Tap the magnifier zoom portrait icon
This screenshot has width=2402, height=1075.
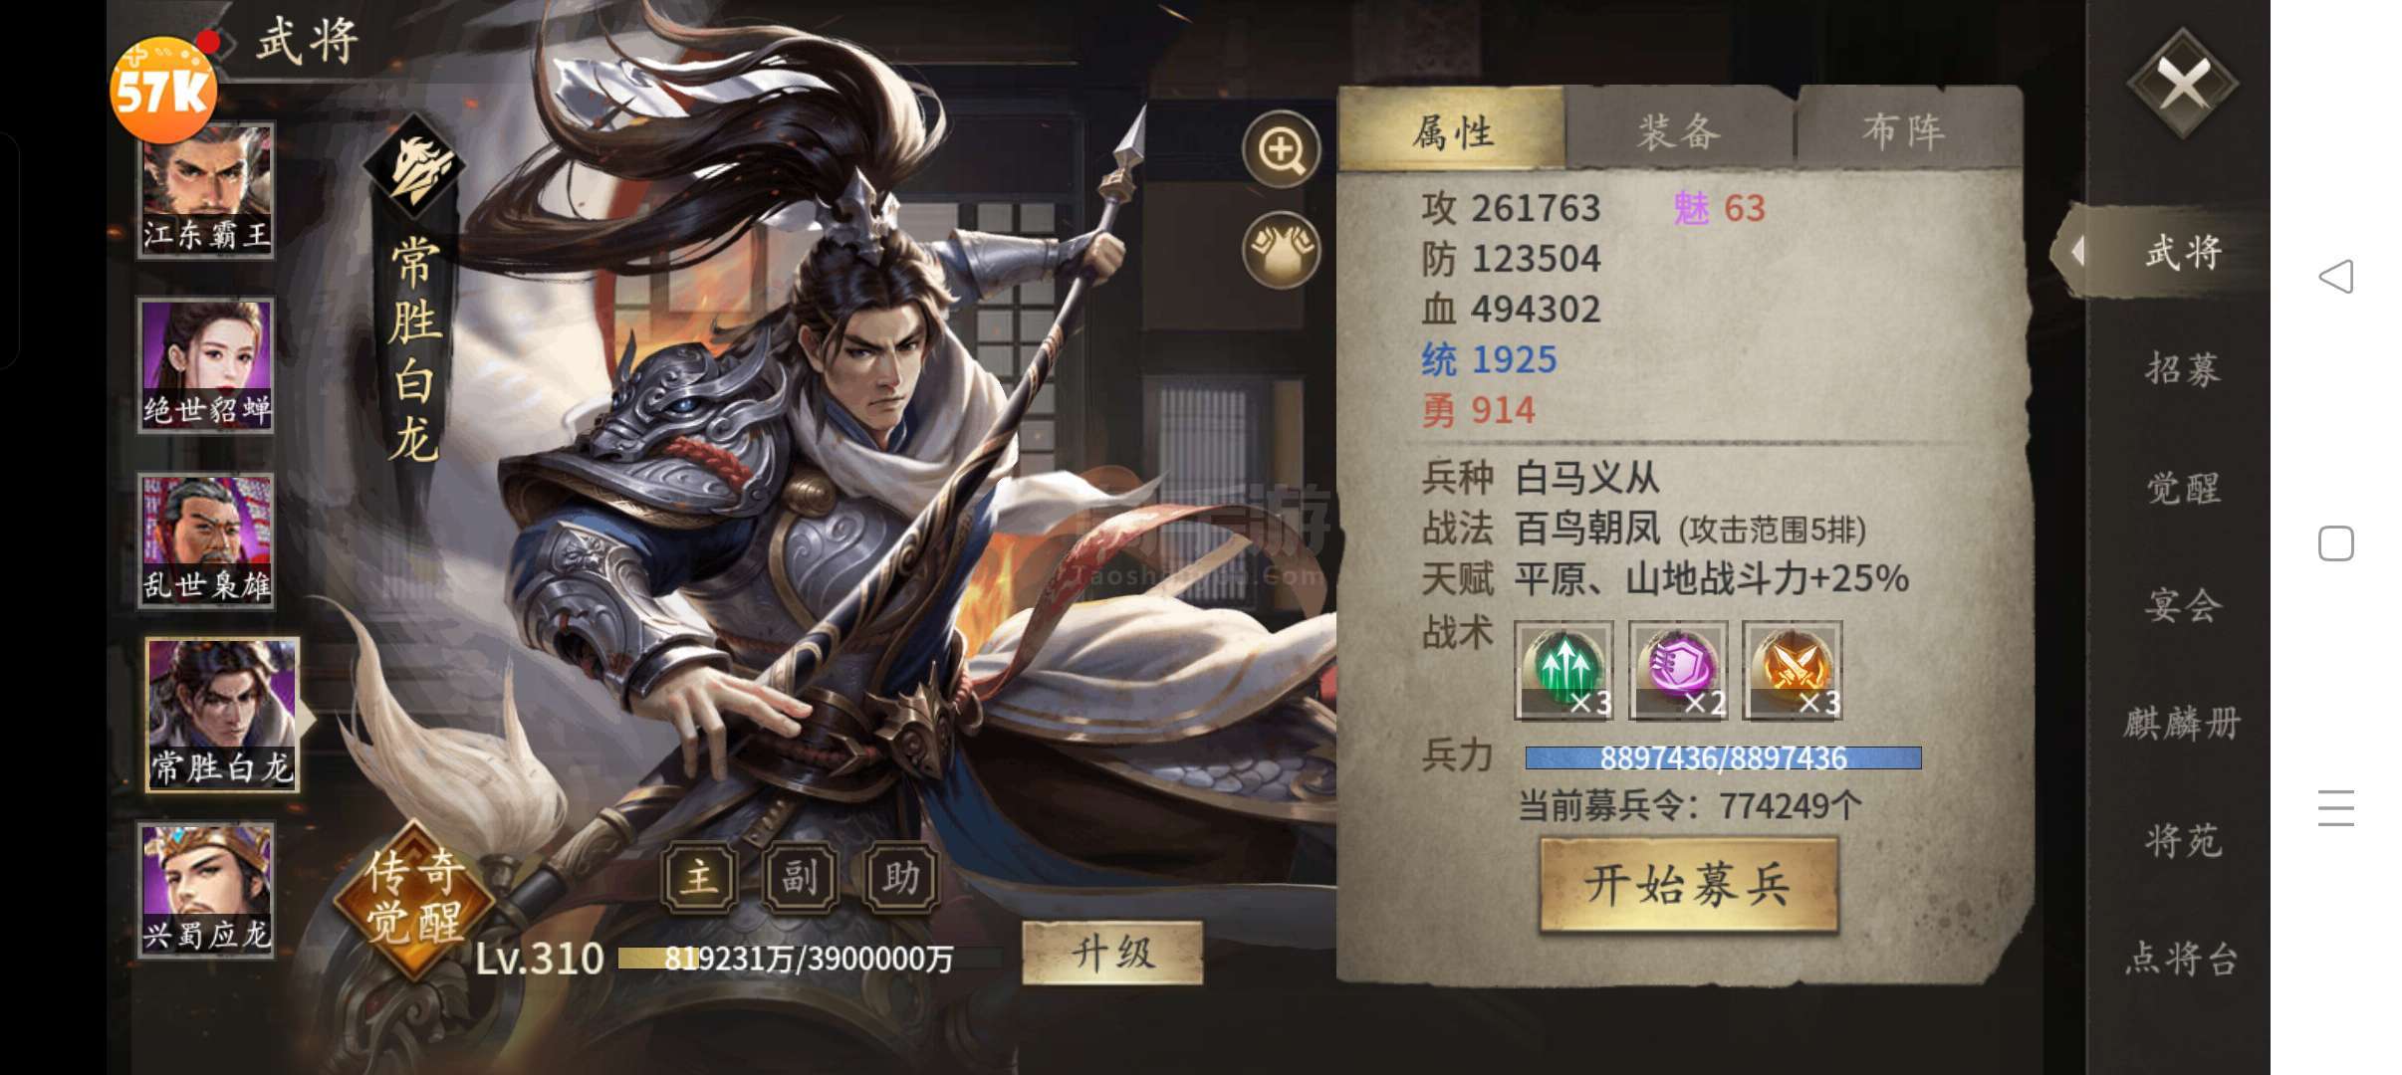1282,150
